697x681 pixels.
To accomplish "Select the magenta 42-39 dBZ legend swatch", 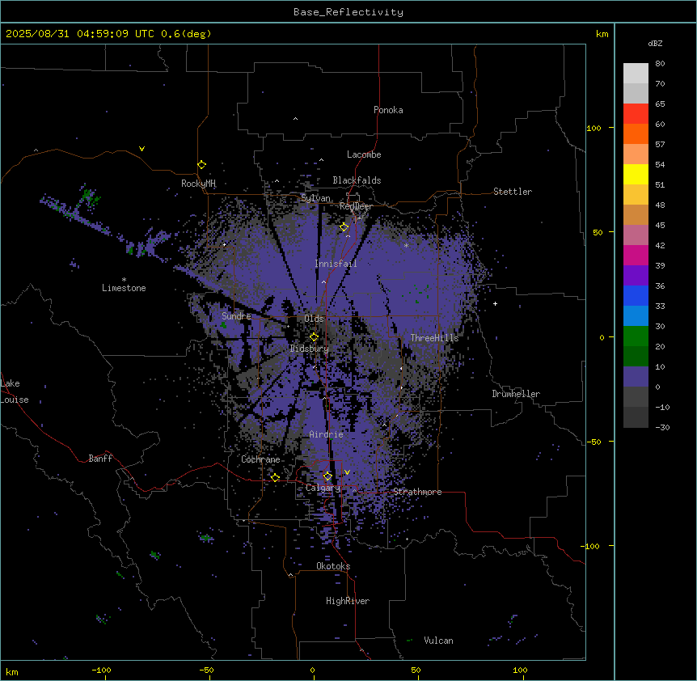I will tap(636, 255).
